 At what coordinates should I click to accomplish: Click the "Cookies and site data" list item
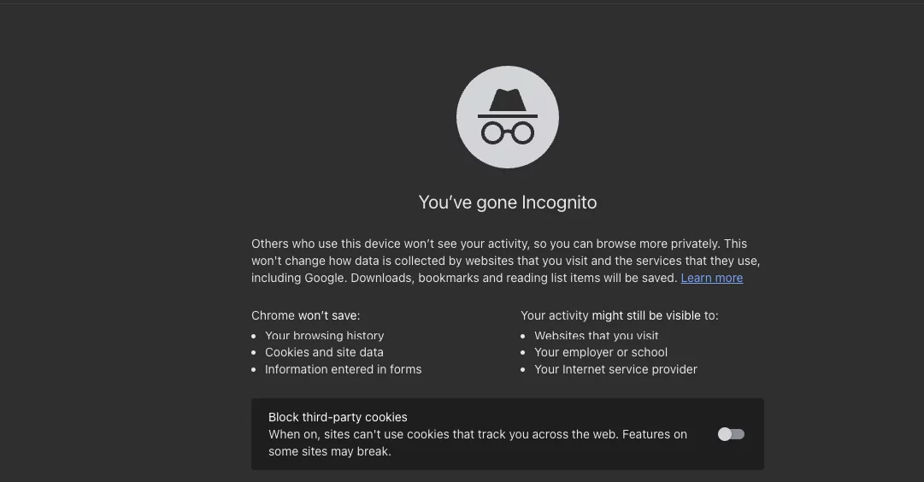point(324,352)
